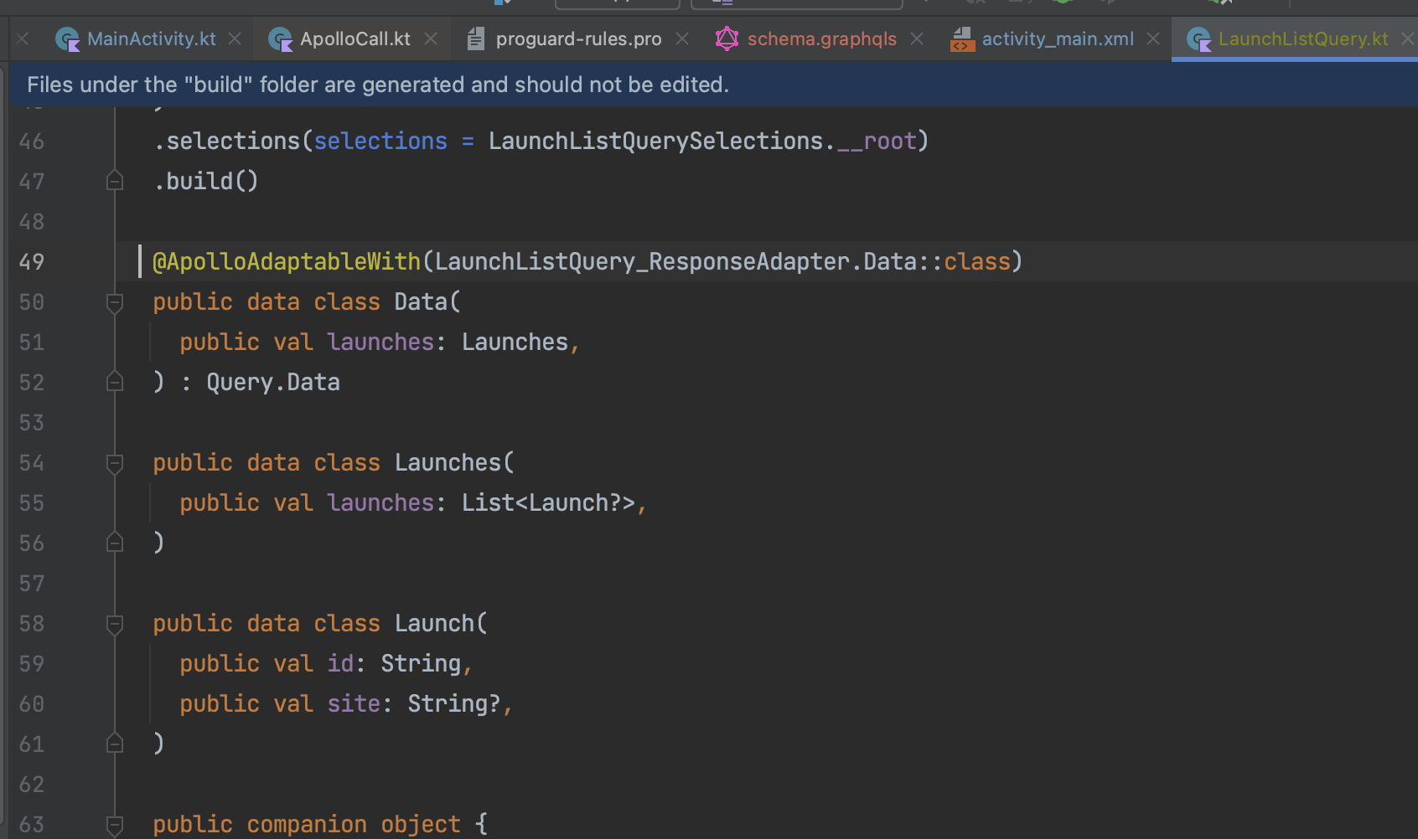
Task: Click line number 49 in the gutter
Action: (32, 262)
